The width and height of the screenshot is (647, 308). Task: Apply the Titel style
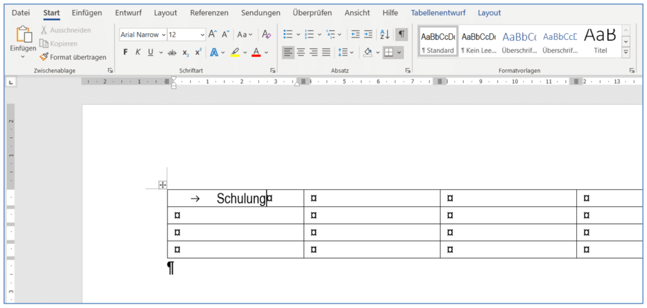pos(600,41)
